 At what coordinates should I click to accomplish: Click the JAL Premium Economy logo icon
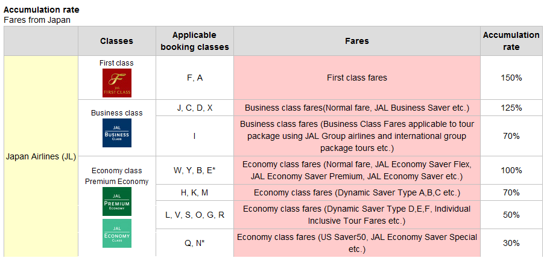coord(117,201)
